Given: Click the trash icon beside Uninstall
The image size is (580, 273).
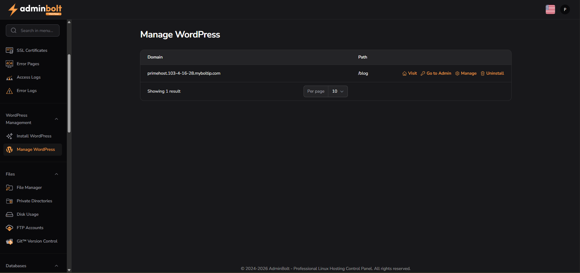Looking at the screenshot, I should [x=483, y=73].
